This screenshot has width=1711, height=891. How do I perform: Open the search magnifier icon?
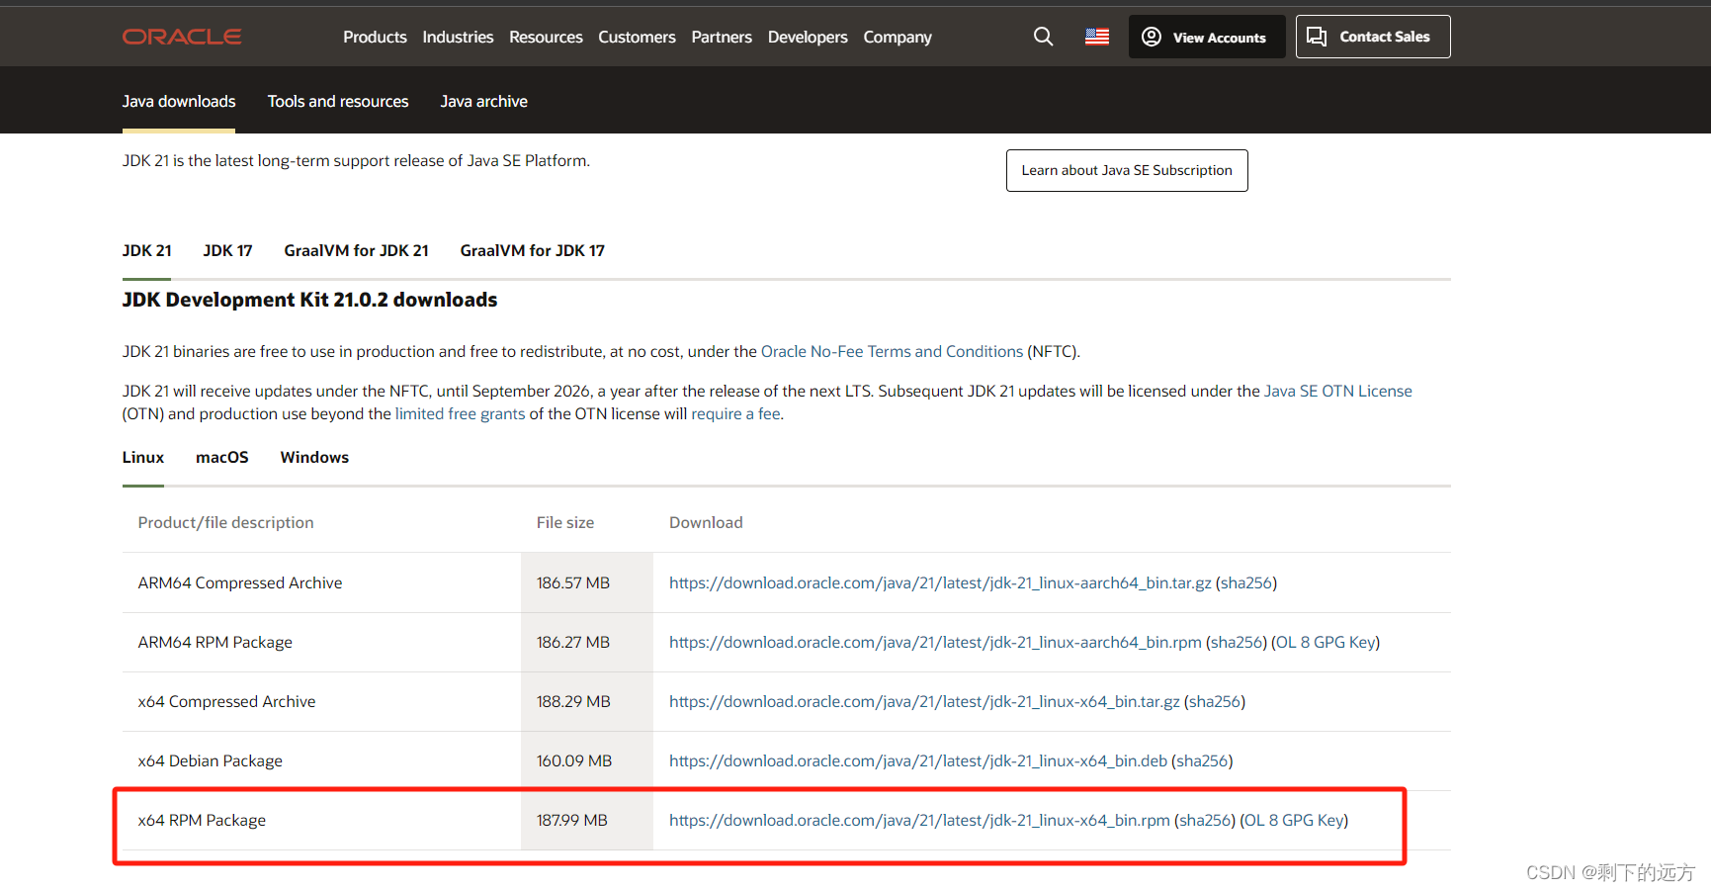1043,37
